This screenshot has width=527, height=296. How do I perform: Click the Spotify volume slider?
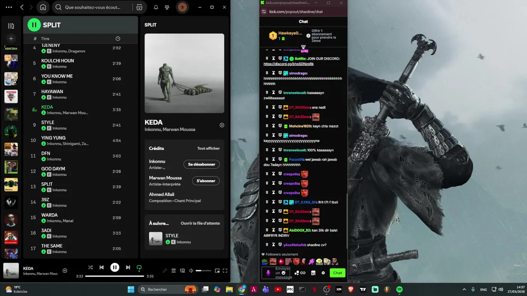pos(203,271)
